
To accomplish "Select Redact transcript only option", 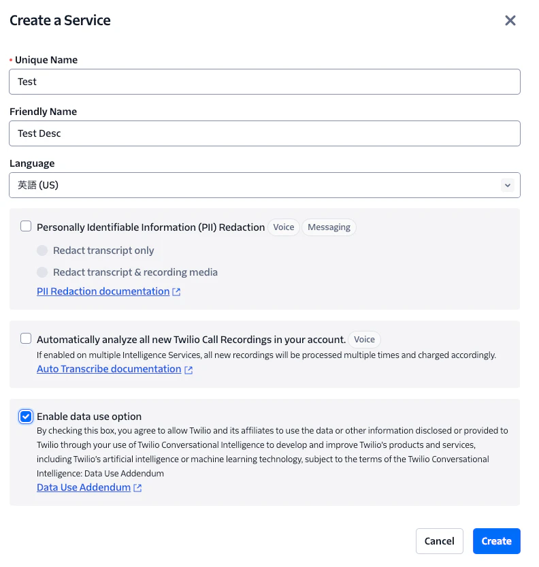I will click(42, 250).
